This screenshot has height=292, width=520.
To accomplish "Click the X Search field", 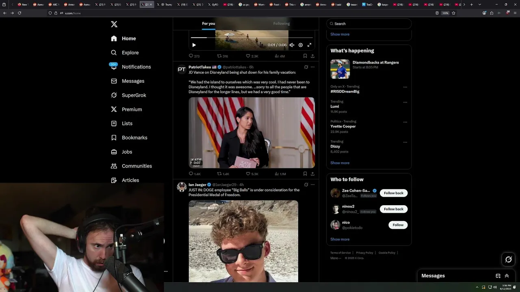I will (369, 24).
